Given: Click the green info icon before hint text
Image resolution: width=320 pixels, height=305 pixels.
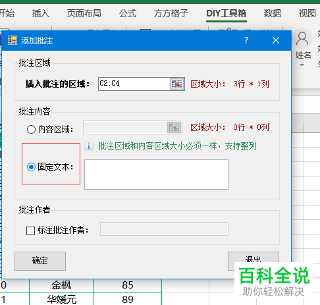Looking at the screenshot, I should point(89,146).
